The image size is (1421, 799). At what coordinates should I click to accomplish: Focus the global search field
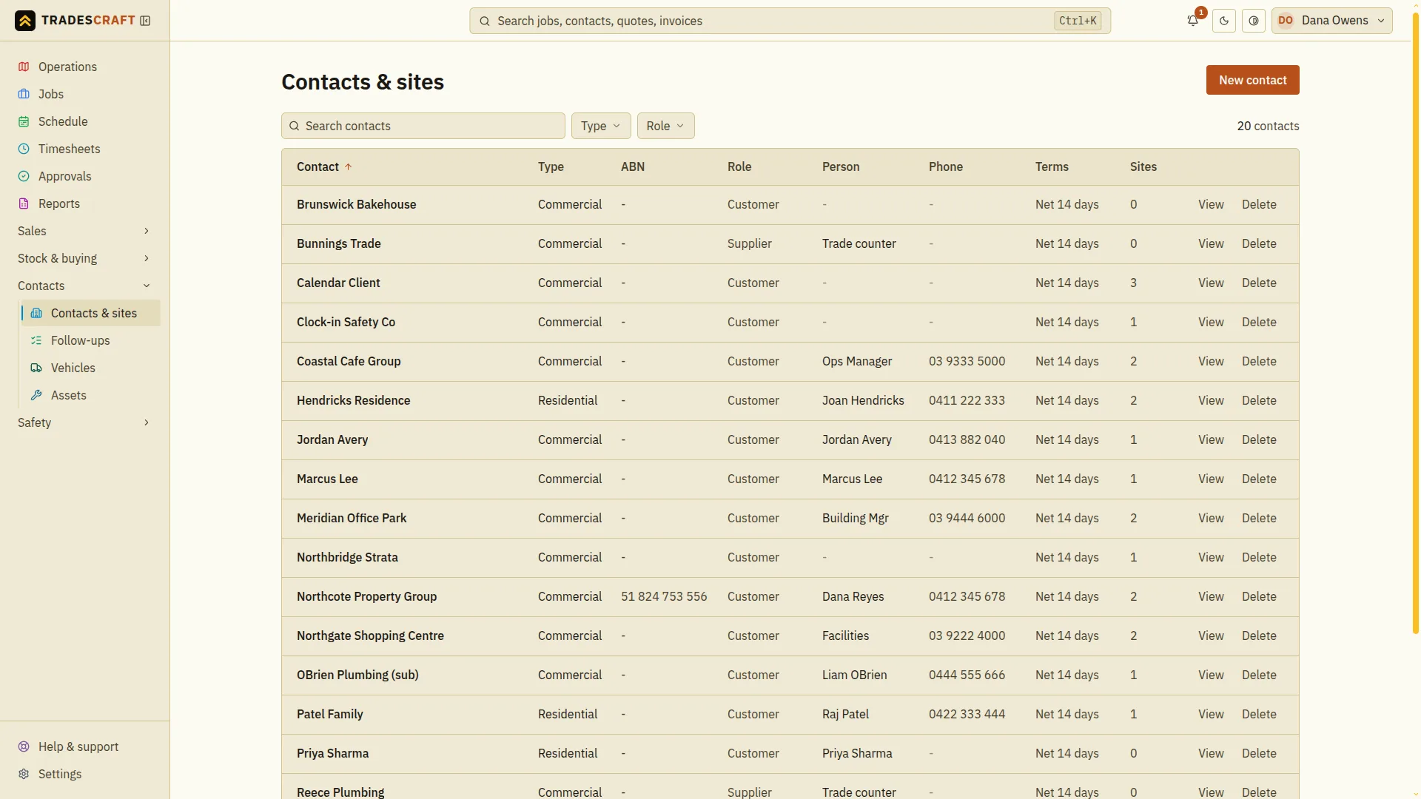point(790,21)
